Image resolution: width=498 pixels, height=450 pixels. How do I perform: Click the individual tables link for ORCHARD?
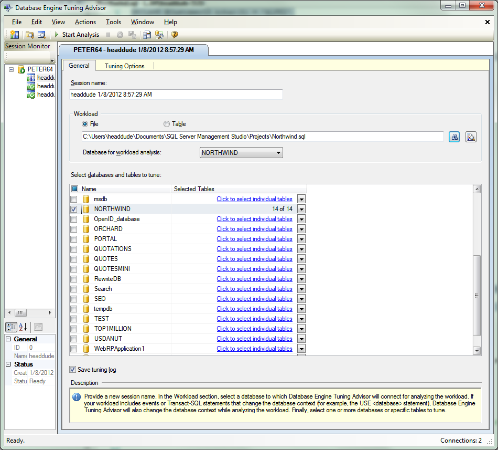(254, 229)
